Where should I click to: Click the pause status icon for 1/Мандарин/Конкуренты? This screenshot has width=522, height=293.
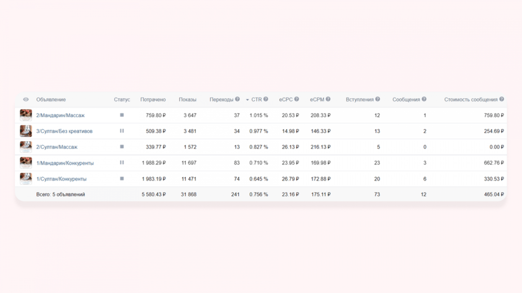click(x=122, y=162)
